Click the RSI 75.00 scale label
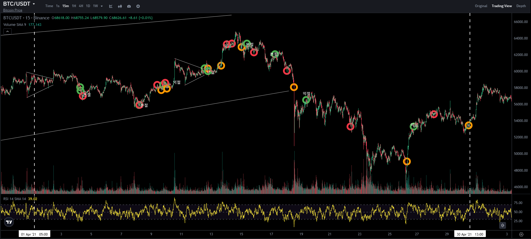This screenshot has height=239, width=531. click(518, 203)
